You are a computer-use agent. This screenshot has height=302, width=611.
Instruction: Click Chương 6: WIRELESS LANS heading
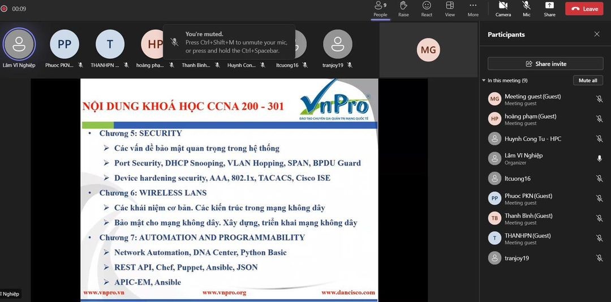(x=153, y=193)
